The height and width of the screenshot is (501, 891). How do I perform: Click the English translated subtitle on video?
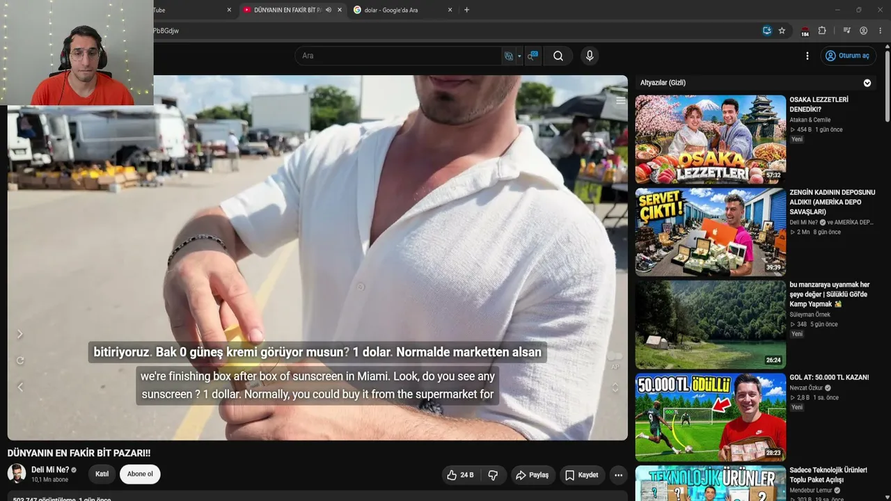(317, 385)
